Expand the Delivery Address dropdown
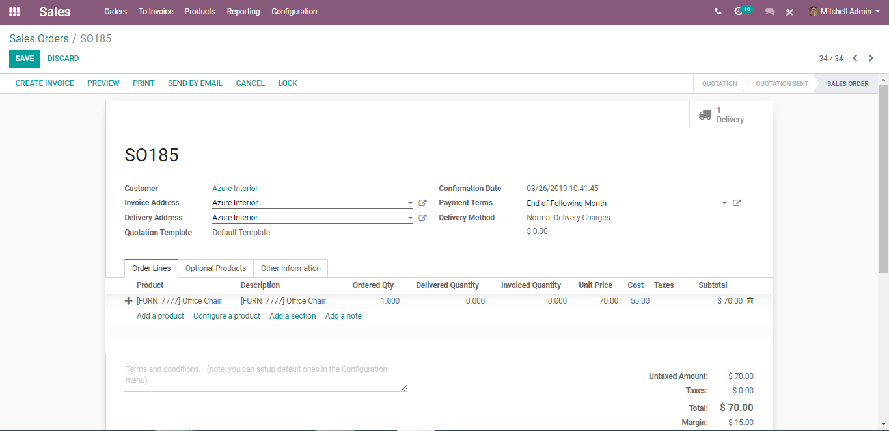The height and width of the screenshot is (431, 889). click(x=410, y=218)
